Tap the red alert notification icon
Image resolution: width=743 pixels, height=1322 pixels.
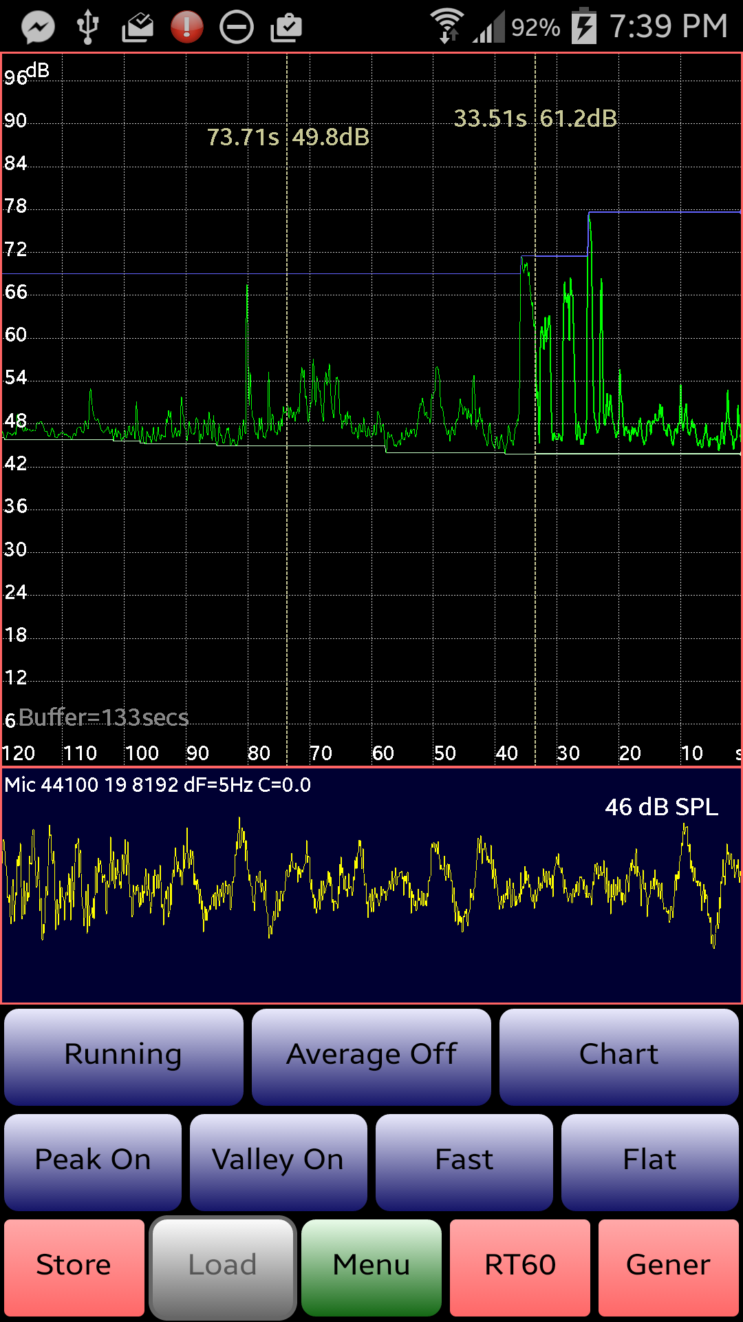186,28
